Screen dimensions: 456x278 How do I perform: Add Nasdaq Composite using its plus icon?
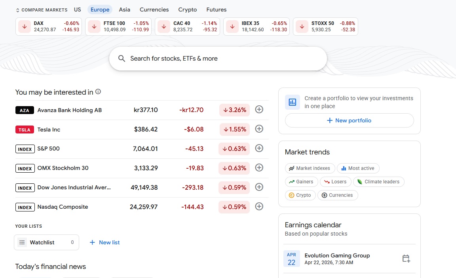coord(259,206)
